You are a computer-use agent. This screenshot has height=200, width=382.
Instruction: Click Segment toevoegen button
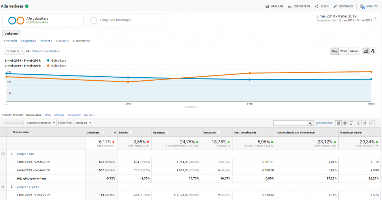click(126, 20)
